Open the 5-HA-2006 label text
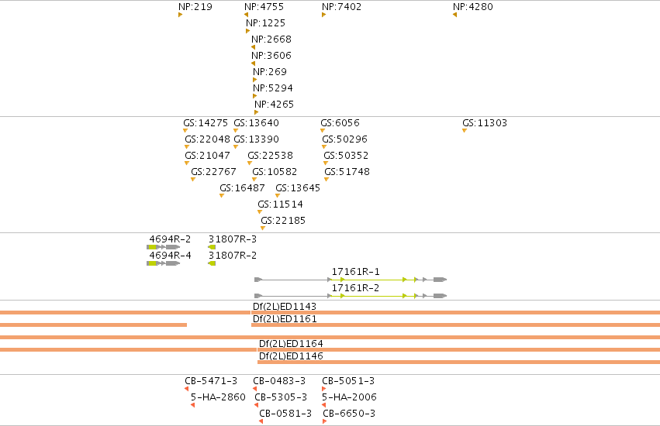The width and height of the screenshot is (660, 426). click(349, 397)
